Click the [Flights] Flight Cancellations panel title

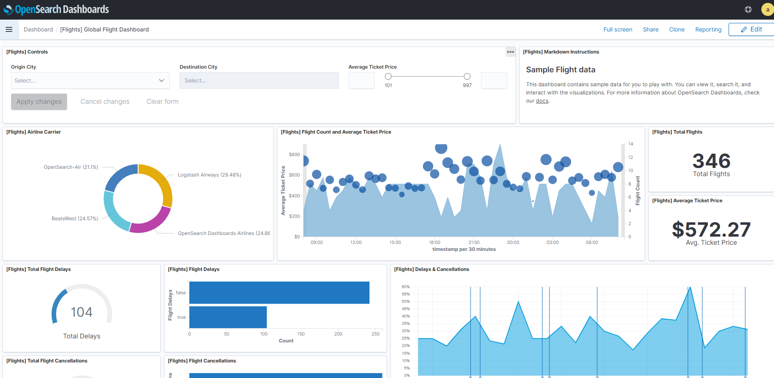pos(202,361)
